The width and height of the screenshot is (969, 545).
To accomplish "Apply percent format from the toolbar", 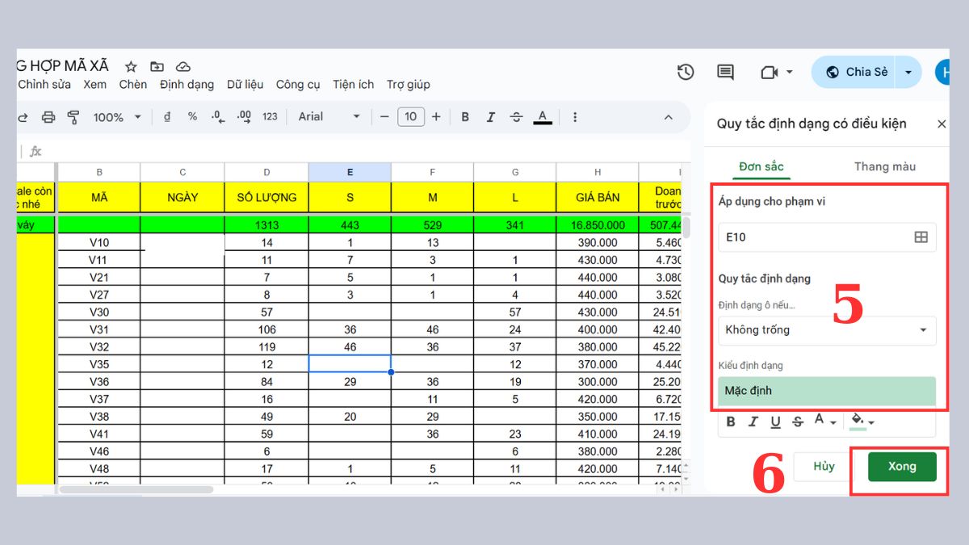I will [192, 116].
